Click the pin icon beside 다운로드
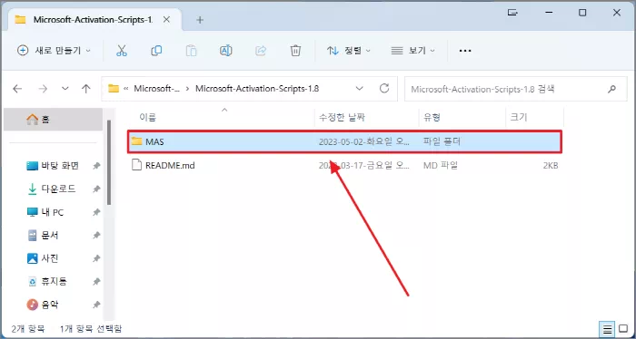This screenshot has width=636, height=339. click(x=96, y=189)
